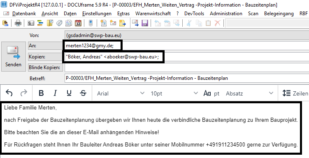Viewport: 309px width, 158px height.
Task: Click the An: recipient button
Action: (45, 46)
